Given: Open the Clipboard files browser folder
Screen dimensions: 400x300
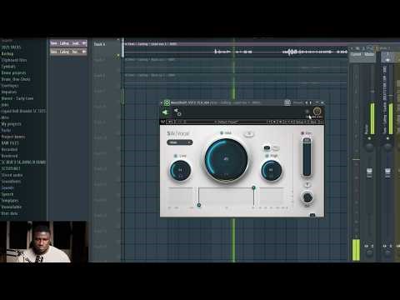Looking at the screenshot, I should point(14,60).
